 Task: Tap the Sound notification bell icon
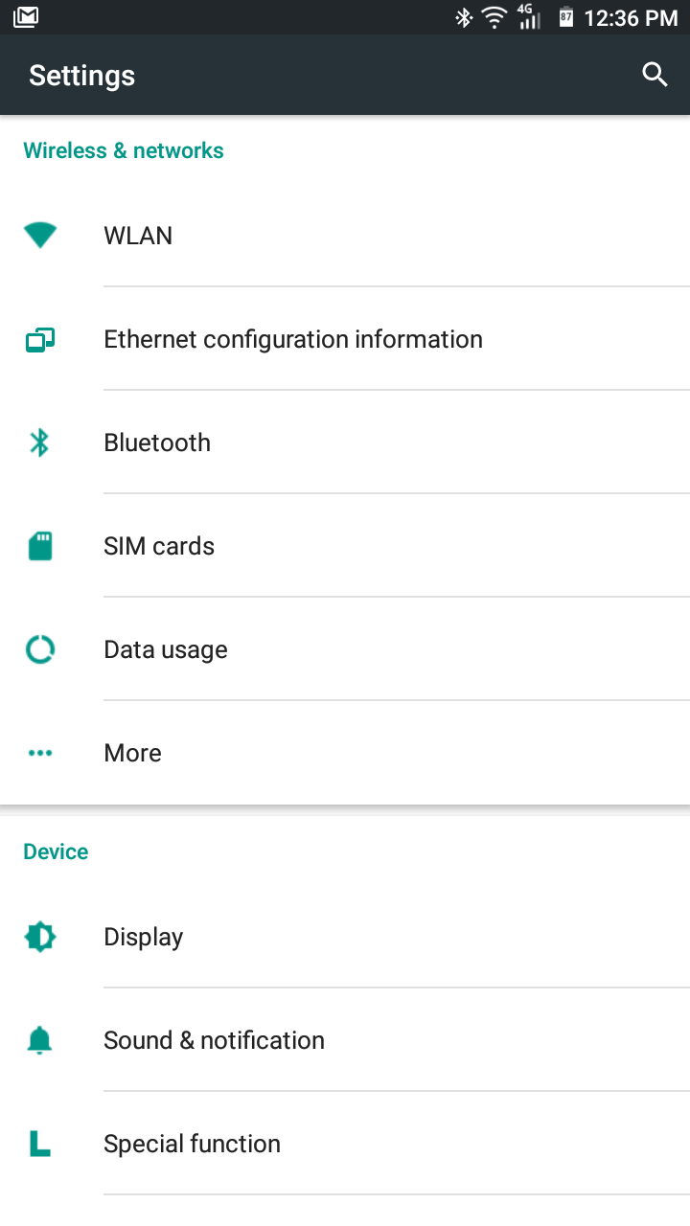coord(40,1040)
